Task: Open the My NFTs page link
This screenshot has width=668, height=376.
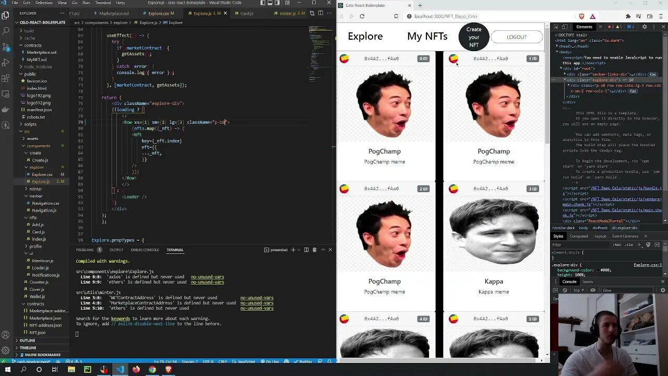Action: tap(427, 36)
